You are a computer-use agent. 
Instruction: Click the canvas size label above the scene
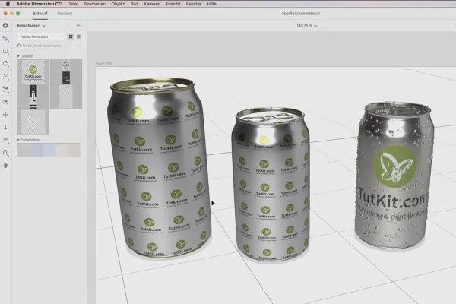tap(104, 63)
